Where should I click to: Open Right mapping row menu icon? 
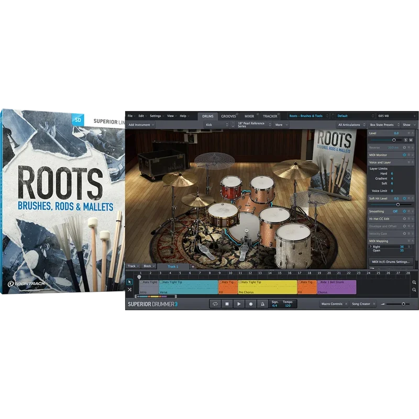(x=409, y=247)
